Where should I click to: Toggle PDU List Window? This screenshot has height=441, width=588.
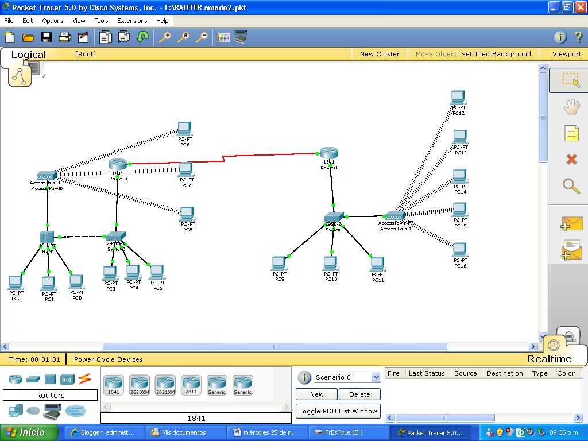337,411
